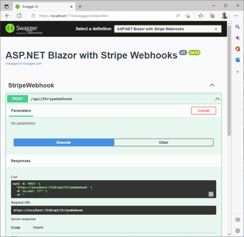The height and width of the screenshot is (237, 244).
Task: Cancel the try-it-out request
Action: (x=203, y=111)
